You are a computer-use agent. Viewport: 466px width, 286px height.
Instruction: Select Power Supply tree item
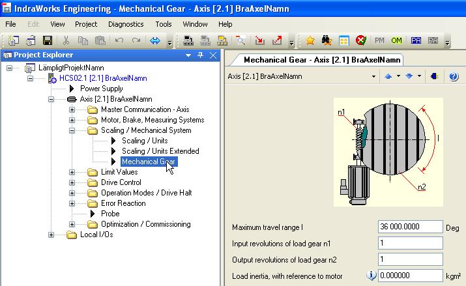click(x=101, y=89)
